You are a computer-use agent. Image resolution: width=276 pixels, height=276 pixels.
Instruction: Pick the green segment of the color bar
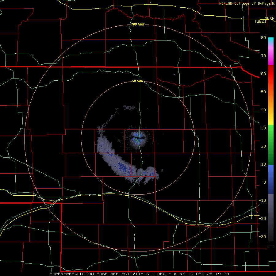(271, 145)
